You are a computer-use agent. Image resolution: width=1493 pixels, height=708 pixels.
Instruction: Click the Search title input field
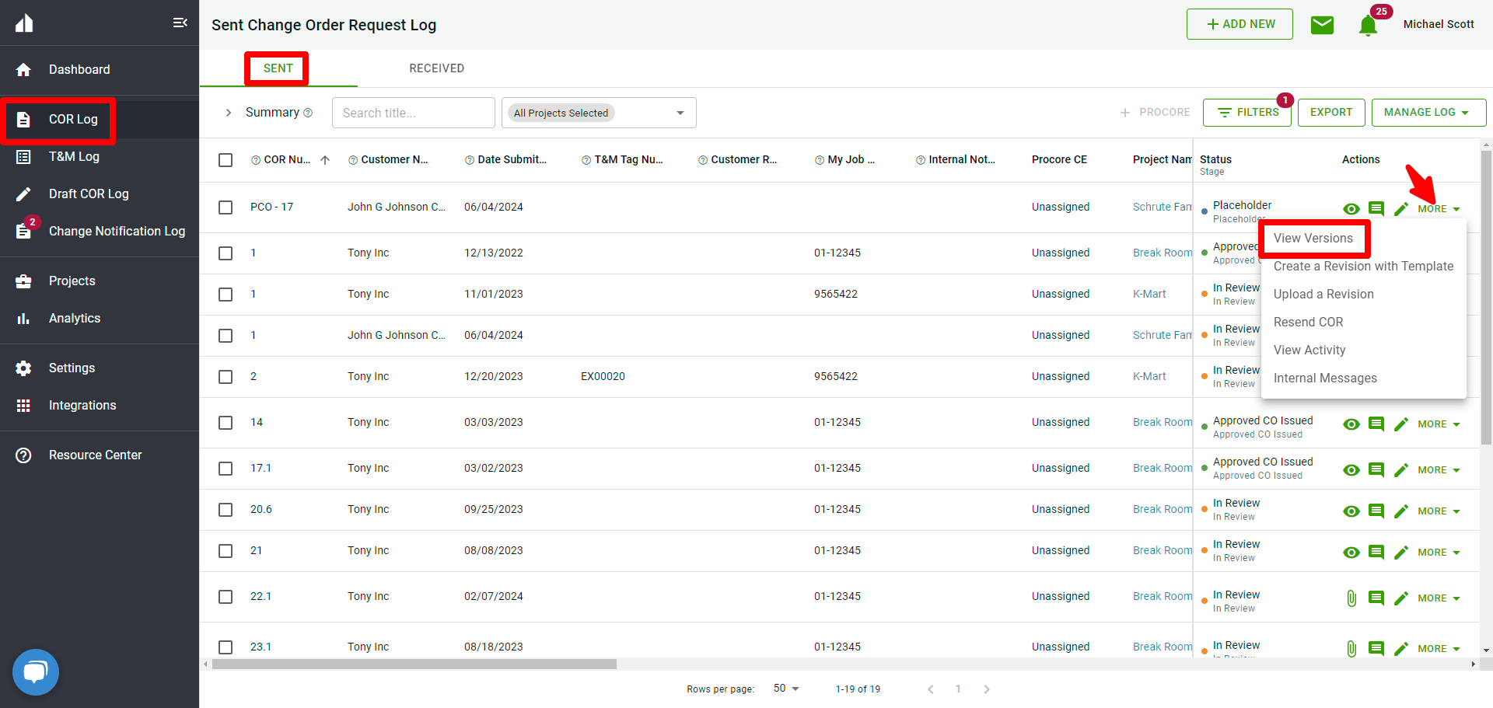pyautogui.click(x=414, y=113)
